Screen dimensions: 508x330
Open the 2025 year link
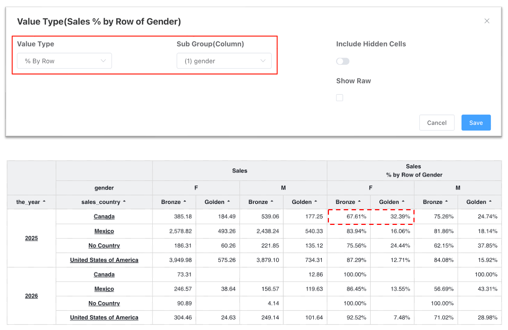pos(31,238)
